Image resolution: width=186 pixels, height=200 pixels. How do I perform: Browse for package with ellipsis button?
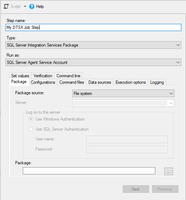click(x=169, y=171)
